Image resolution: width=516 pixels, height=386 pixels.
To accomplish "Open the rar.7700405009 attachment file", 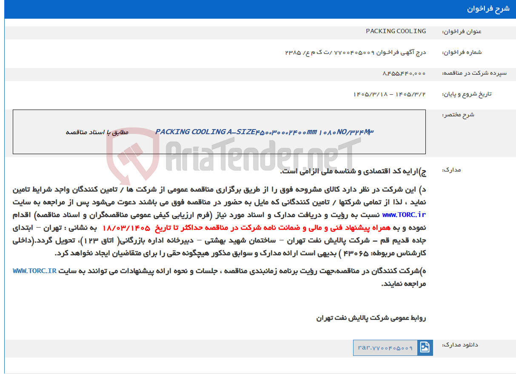I will [385, 348].
